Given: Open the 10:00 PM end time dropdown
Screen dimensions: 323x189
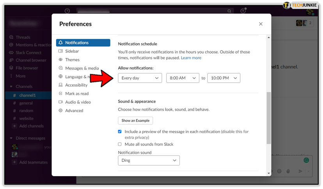Looking at the screenshot, I should (x=224, y=78).
